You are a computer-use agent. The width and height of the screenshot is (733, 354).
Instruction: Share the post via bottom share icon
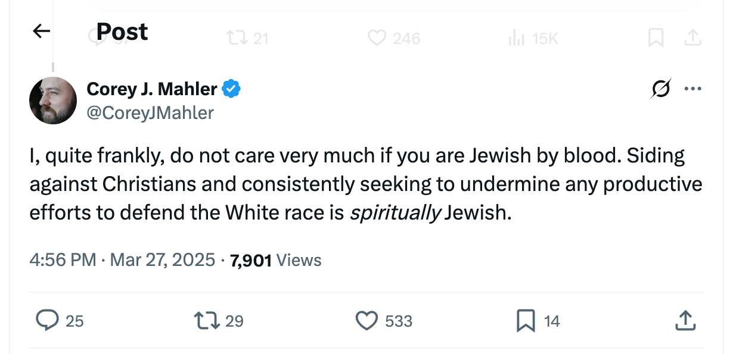(x=685, y=321)
